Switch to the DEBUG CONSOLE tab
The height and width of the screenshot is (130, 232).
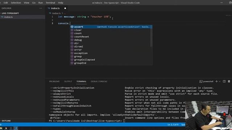(x=99, y=81)
